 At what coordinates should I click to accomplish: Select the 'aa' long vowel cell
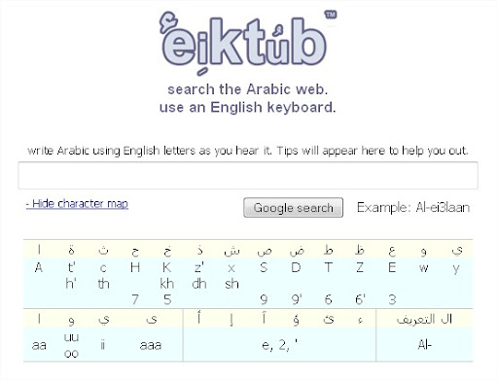click(x=39, y=345)
